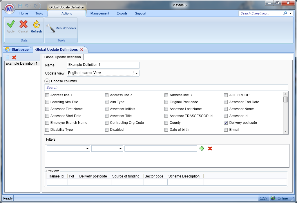Click the Maytas round application logo button
Viewport: 297px width, 203px height.
click(x=10, y=9)
